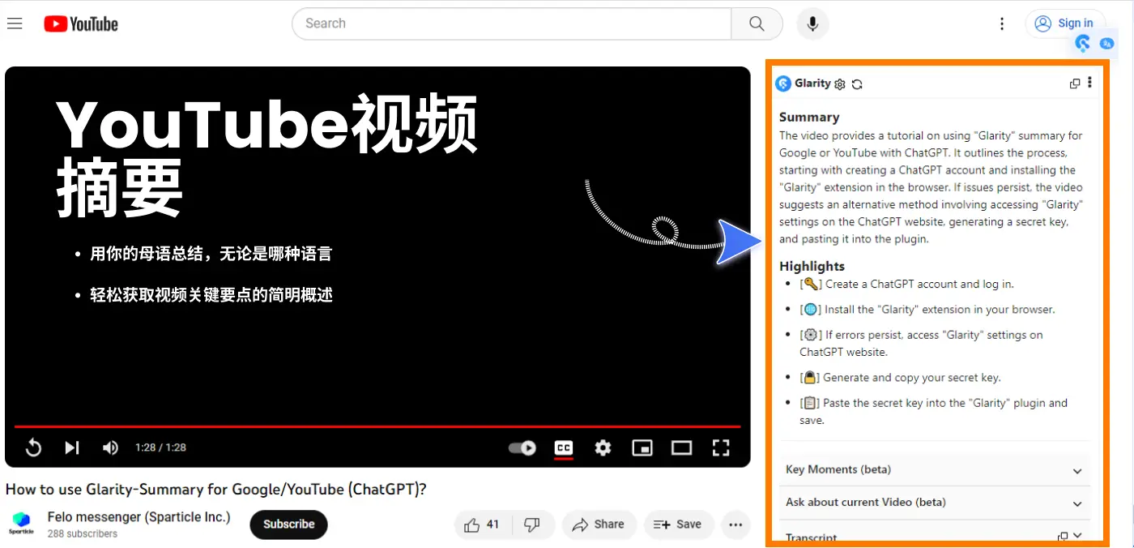This screenshot has width=1134, height=548.
Task: Toggle the navigation guide with hamburger menu
Action: tap(15, 23)
